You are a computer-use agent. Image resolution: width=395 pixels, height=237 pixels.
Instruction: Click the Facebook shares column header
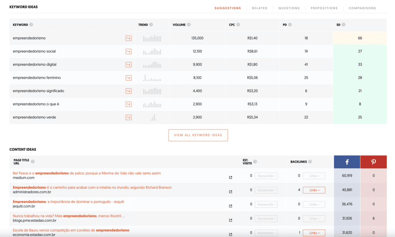click(347, 162)
